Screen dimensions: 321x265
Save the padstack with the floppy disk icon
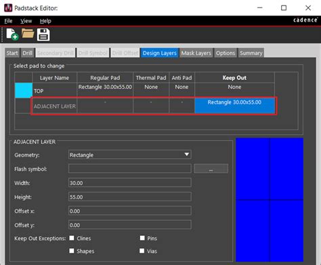pyautogui.click(x=43, y=35)
